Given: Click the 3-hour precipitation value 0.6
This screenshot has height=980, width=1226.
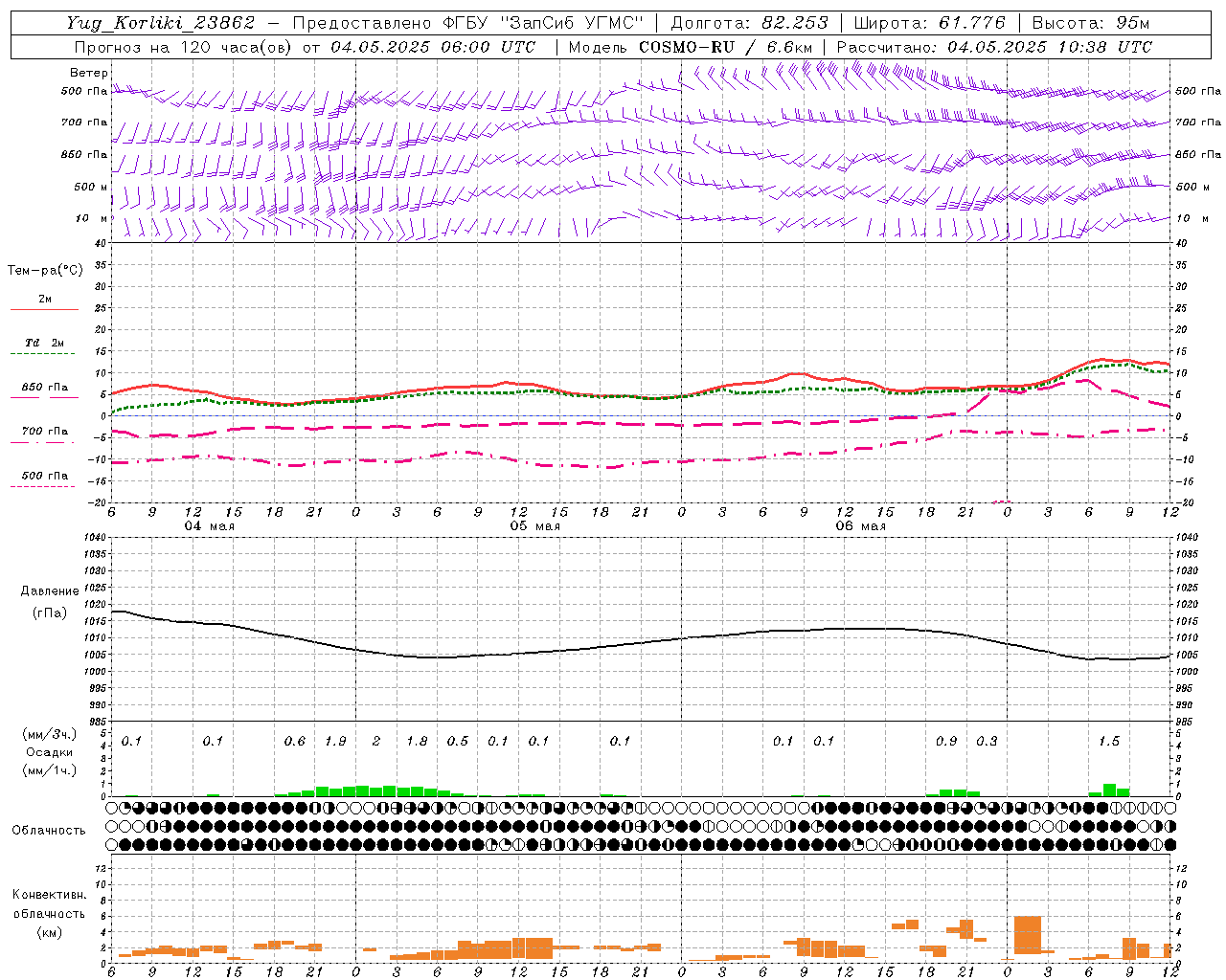Looking at the screenshot, I should pyautogui.click(x=295, y=742).
